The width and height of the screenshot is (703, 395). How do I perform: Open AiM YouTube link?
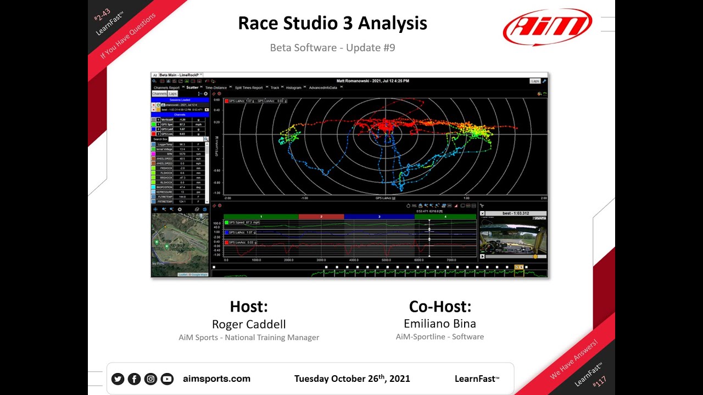(167, 379)
